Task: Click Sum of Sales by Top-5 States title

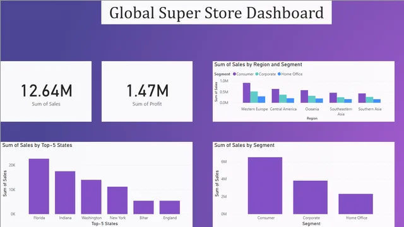Action: (37, 145)
